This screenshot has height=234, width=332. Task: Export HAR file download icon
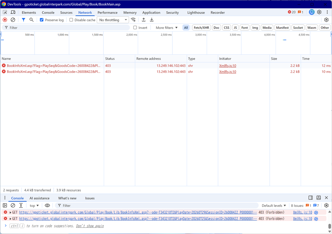pos(152,20)
